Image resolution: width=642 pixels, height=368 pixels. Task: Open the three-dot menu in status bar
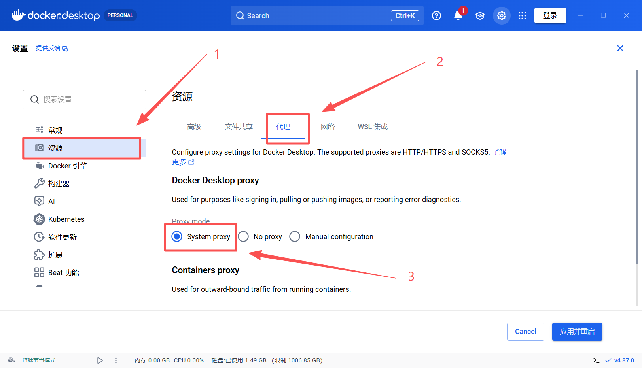click(x=116, y=360)
